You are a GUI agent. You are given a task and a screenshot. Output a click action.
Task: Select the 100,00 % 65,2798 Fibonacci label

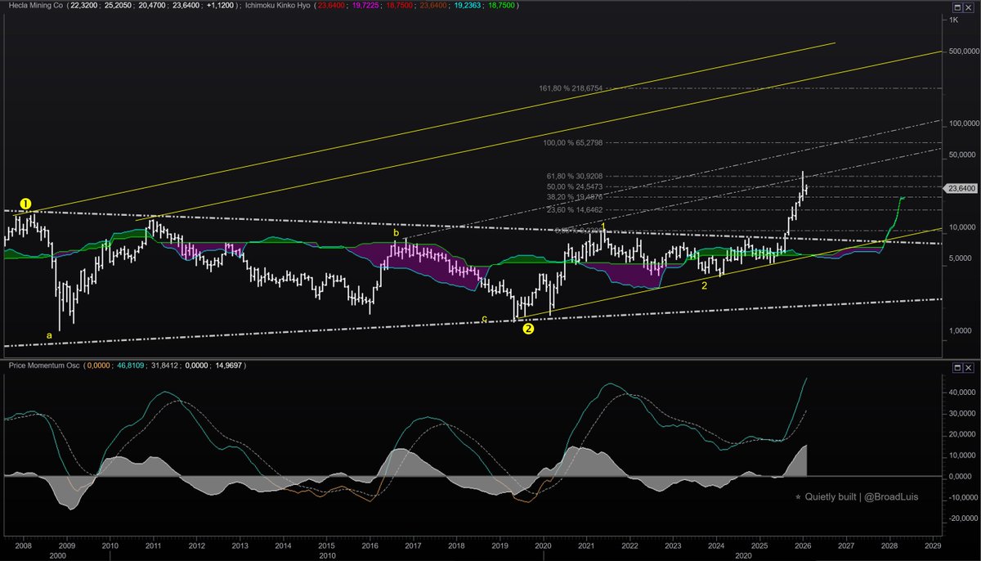tap(573, 143)
